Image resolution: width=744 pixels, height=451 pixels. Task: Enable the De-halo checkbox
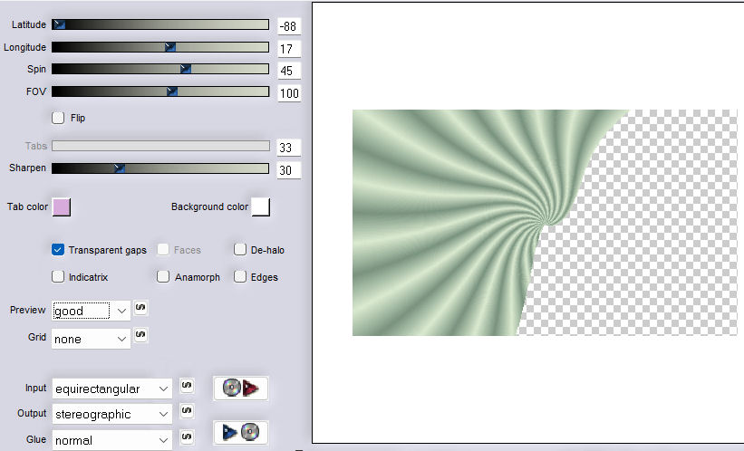pyautogui.click(x=240, y=250)
